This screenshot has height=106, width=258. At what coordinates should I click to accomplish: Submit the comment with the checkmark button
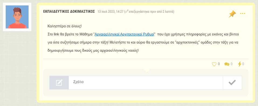point(232,82)
